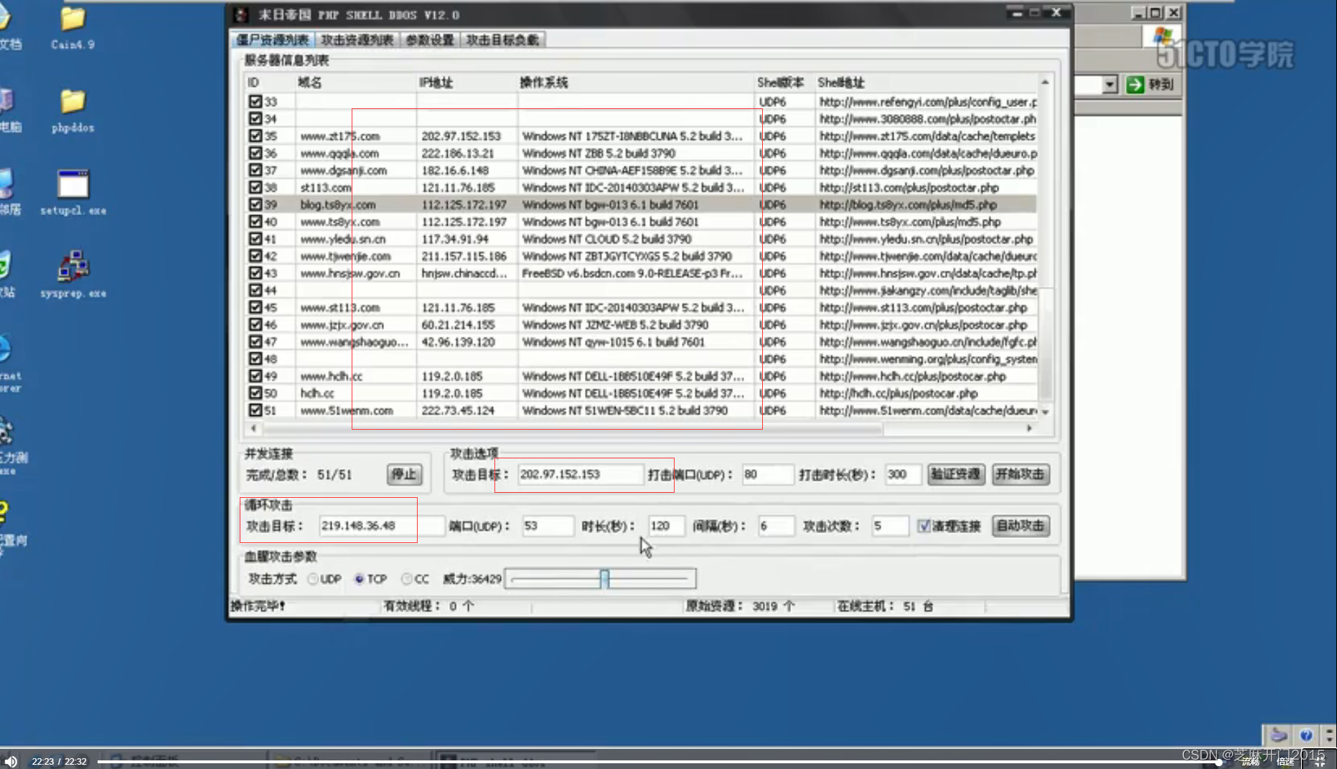This screenshot has width=1337, height=769.
Task: Select the CC attack mode radio button
Action: click(x=407, y=579)
